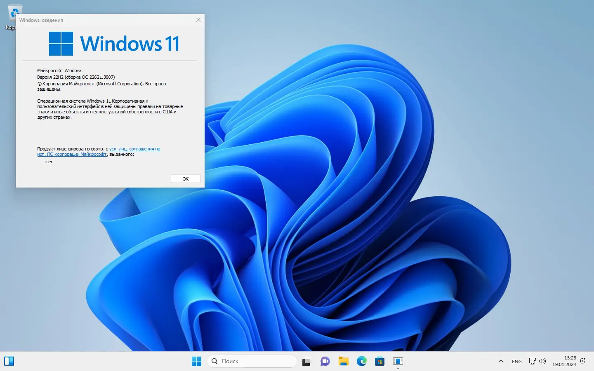Open the clock and calendar showing 19.01.2024
The image size is (594, 371).
tap(564, 362)
